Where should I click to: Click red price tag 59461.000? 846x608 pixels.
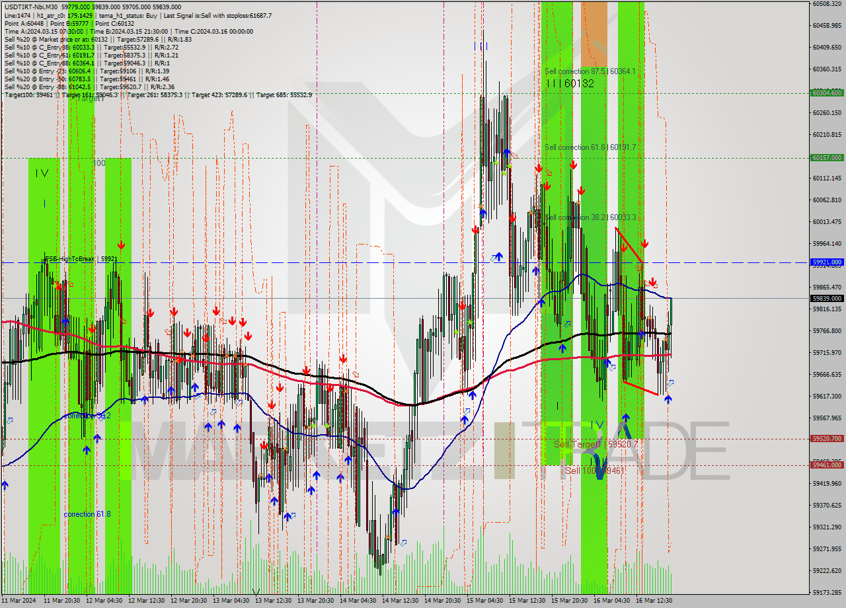click(x=827, y=465)
